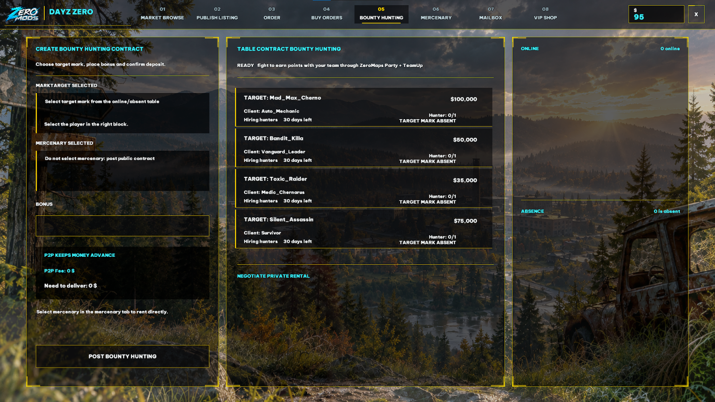Click 'Client: Survivor' text
Screen dimensions: 715x402
coord(263,233)
